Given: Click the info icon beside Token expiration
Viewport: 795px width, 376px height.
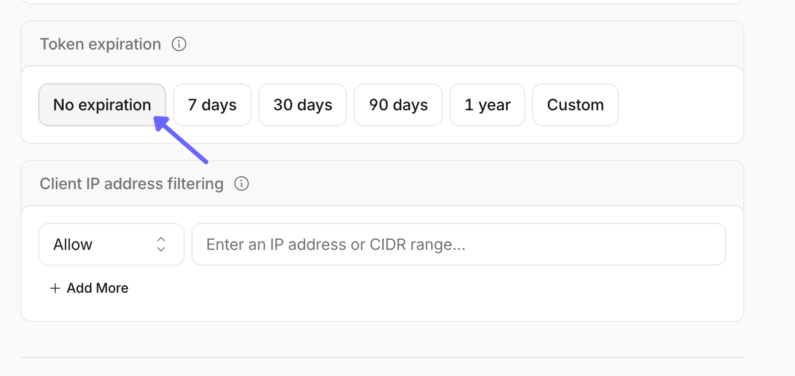Looking at the screenshot, I should [179, 44].
